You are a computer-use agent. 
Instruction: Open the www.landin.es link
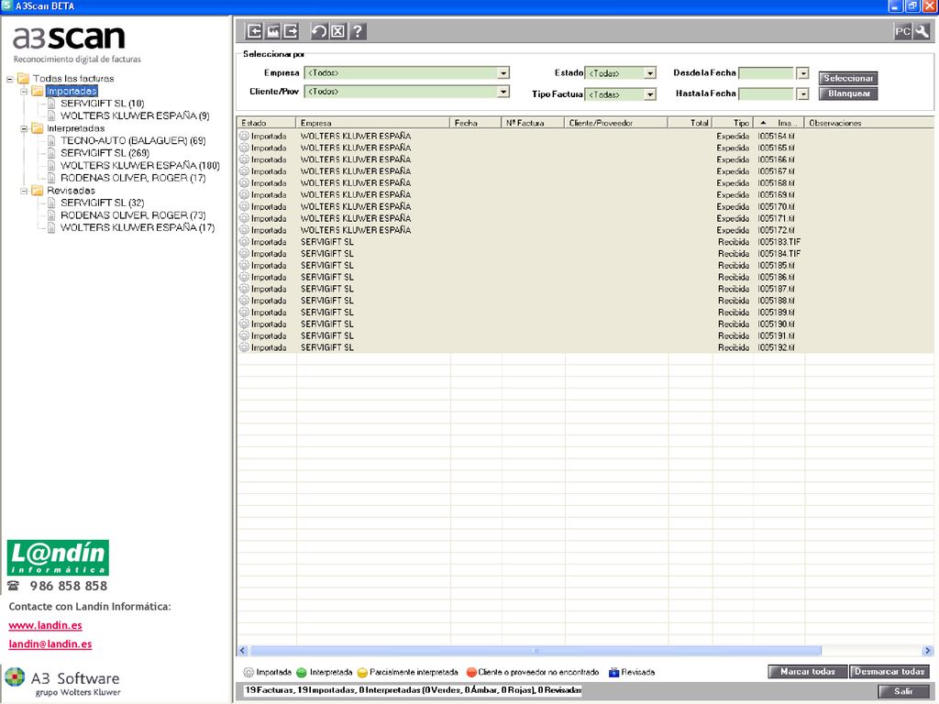coord(46,625)
